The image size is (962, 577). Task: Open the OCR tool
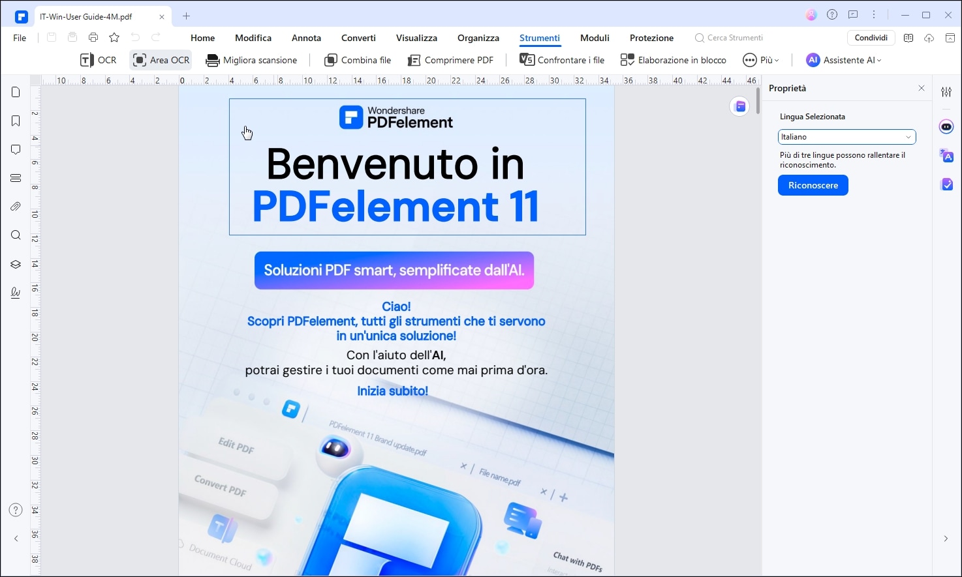(98, 60)
